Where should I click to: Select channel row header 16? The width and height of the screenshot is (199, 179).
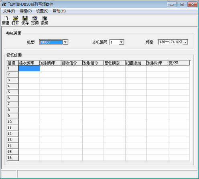coord(13,158)
